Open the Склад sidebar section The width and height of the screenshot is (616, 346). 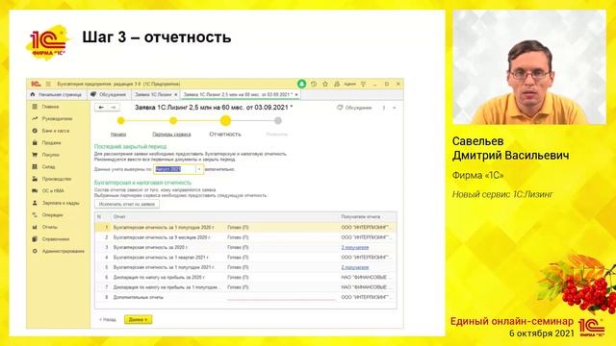49,166
